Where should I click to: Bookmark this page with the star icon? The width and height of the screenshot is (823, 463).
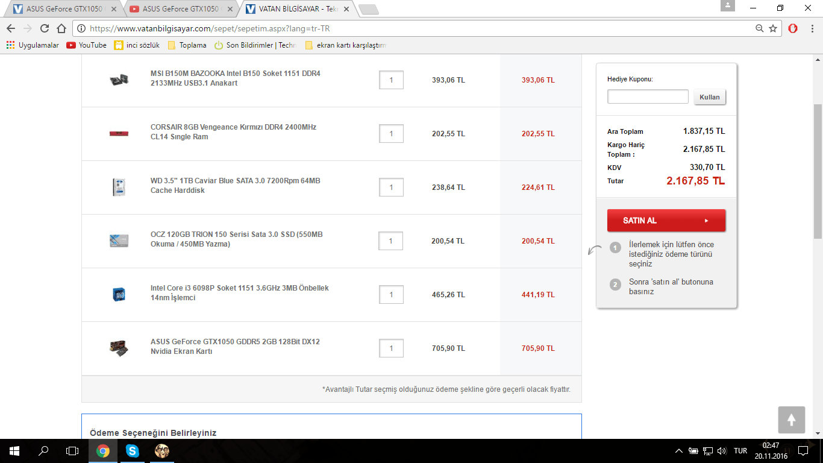pyautogui.click(x=773, y=28)
